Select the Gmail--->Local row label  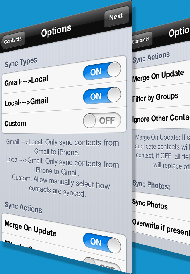tap(26, 81)
